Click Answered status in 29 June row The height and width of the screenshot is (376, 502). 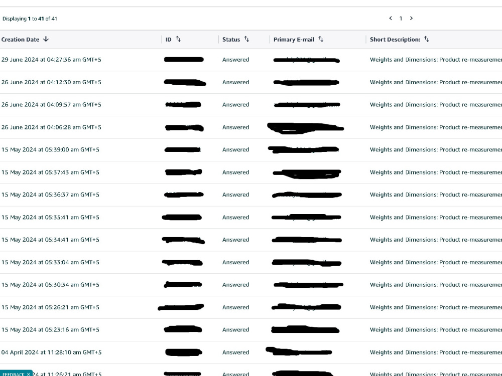tap(235, 60)
